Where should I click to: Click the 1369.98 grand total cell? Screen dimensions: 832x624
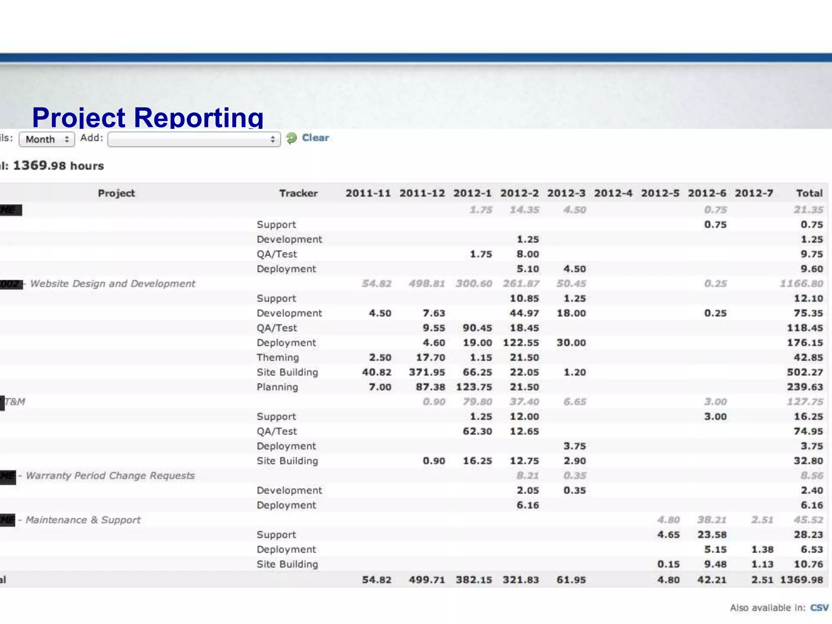click(x=802, y=580)
